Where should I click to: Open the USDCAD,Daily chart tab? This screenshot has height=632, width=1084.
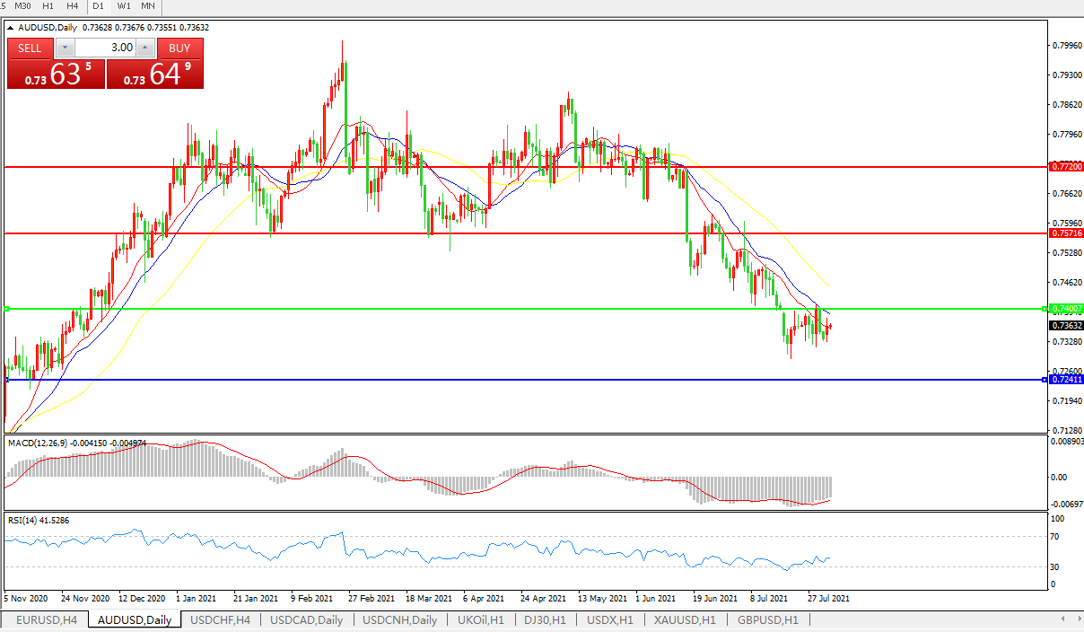(x=306, y=620)
